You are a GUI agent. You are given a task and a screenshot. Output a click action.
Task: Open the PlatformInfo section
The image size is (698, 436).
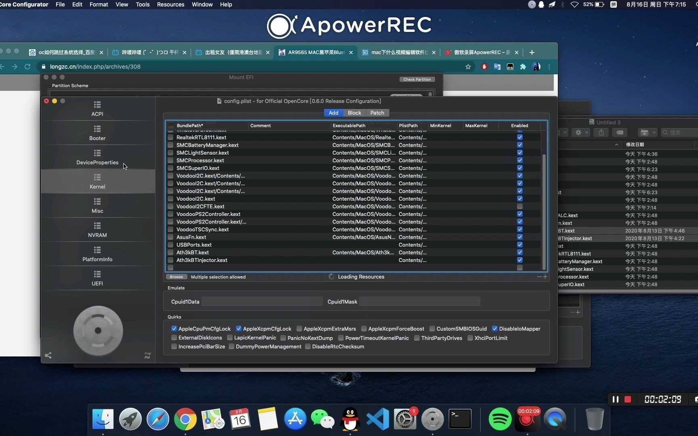(x=97, y=254)
